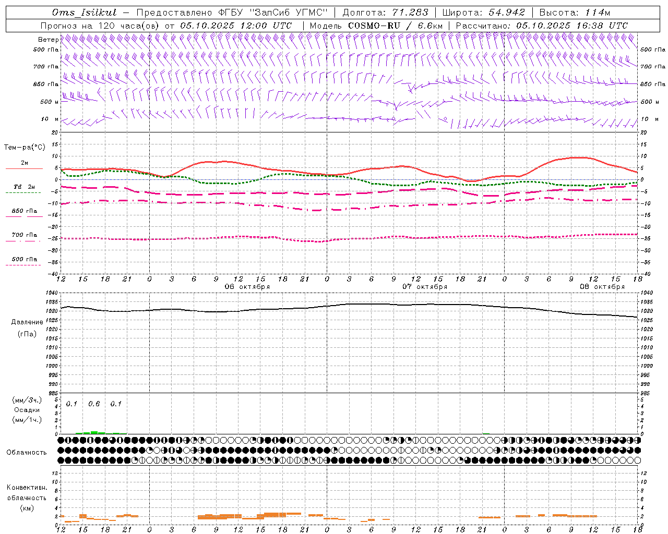Image resolution: width=668 pixels, height=534 pixels.
Task: Click the 08 октября date label
Action: click(602, 287)
